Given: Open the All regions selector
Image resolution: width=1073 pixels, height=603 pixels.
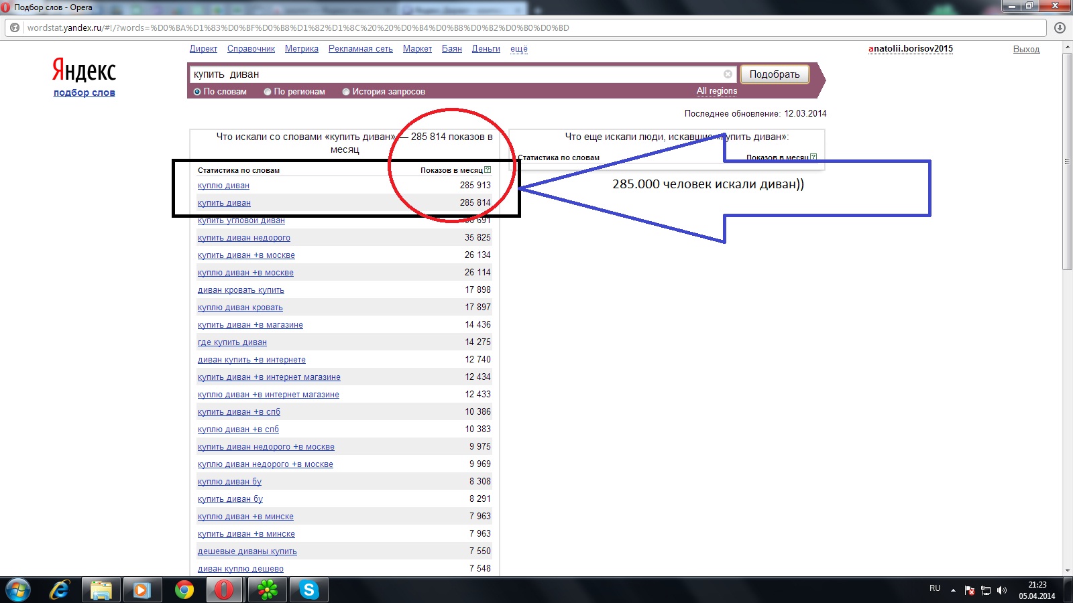Looking at the screenshot, I should [x=716, y=91].
